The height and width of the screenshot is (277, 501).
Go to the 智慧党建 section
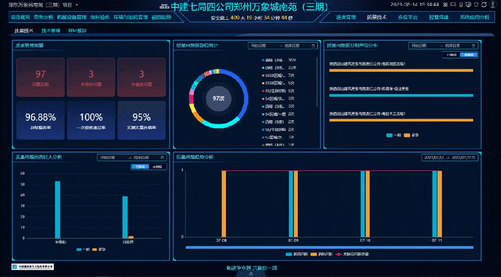[439, 18]
